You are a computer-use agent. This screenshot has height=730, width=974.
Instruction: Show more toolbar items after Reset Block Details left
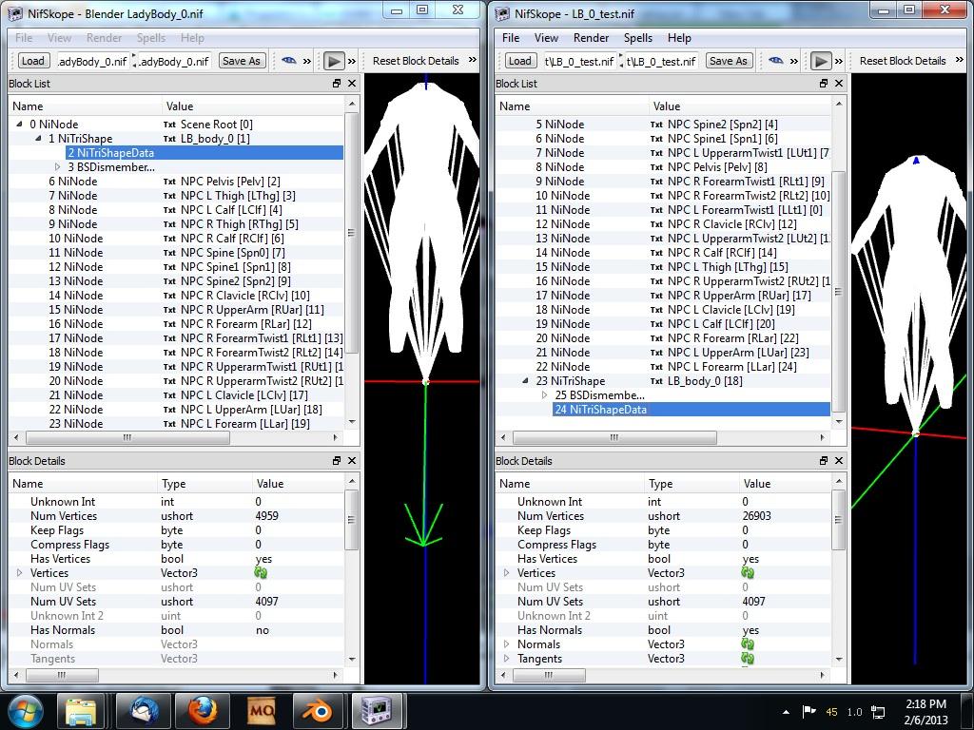coord(473,60)
